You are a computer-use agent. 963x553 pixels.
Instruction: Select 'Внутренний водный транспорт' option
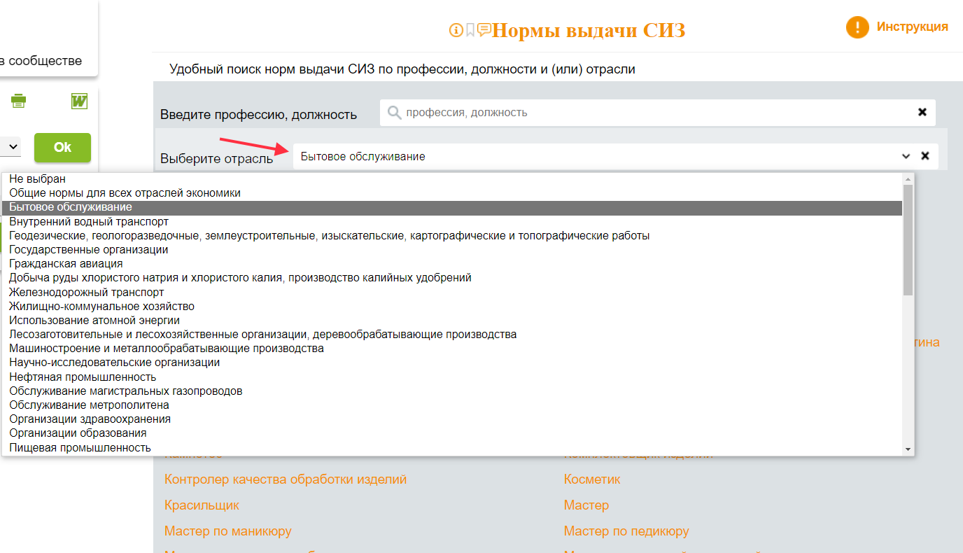tap(452, 222)
